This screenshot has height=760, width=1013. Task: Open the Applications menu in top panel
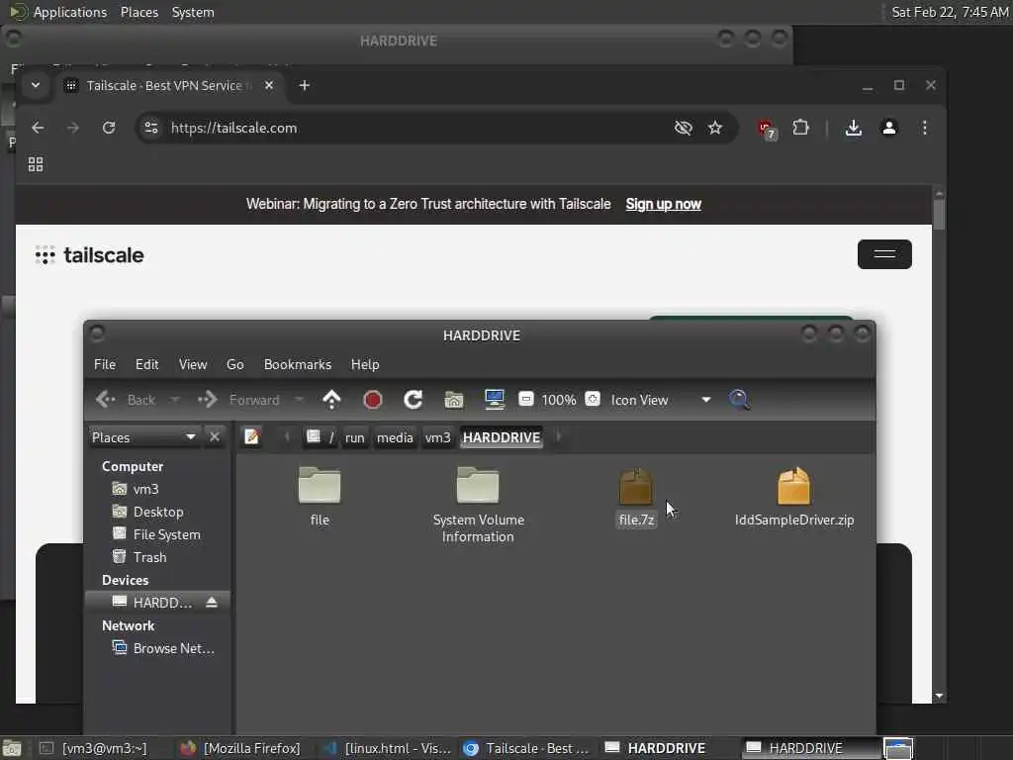[70, 12]
